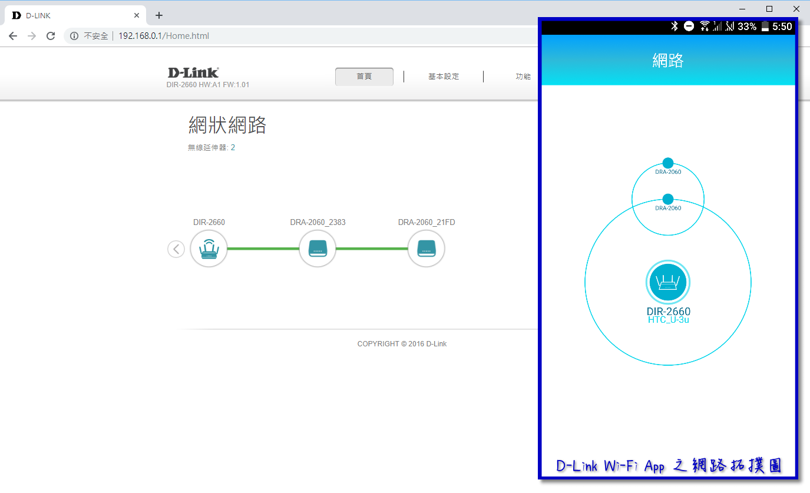Image resolution: width=810 pixels, height=493 pixels.
Task: Minimize the browser window
Action: click(742, 9)
